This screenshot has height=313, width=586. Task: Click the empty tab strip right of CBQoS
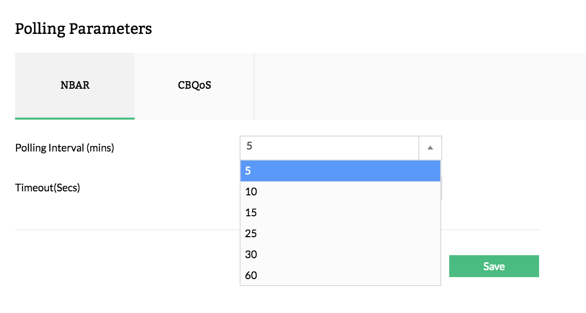419,86
